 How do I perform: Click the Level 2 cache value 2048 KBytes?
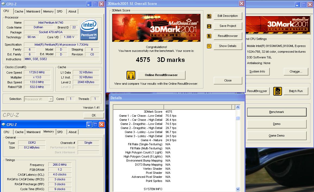coord(86,82)
